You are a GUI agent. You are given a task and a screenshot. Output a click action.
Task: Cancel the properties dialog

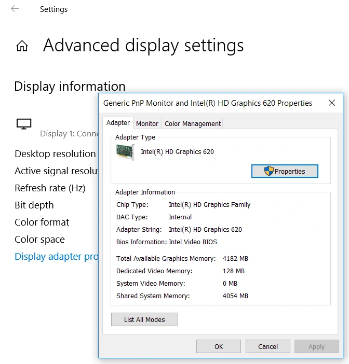tap(268, 346)
